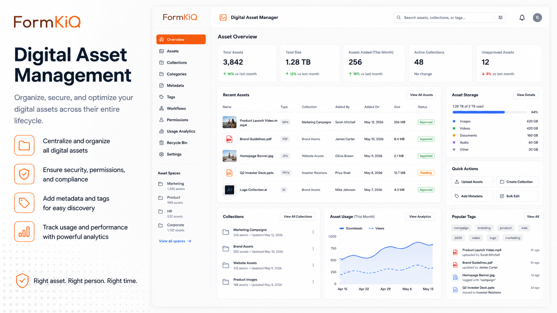The height and width of the screenshot is (313, 557).
Task: Select the marketing tag
Action: (x=512, y=238)
